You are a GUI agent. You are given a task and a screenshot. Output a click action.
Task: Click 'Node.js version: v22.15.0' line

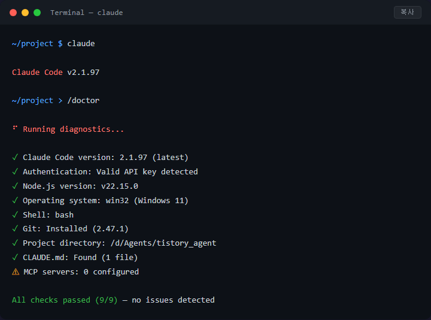[x=80, y=186]
